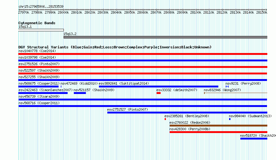Open the esv2422463 (SimonSanchez2007) label

coord(46,90)
